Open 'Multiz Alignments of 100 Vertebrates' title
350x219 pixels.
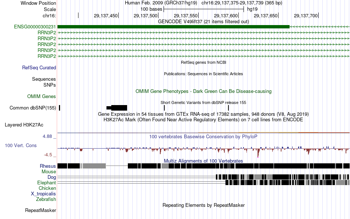pos(203,161)
